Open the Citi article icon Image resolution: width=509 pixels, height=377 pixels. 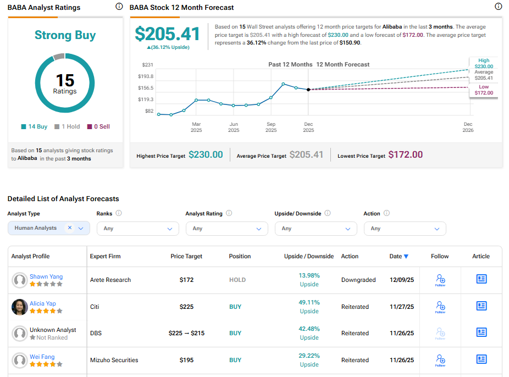point(482,306)
